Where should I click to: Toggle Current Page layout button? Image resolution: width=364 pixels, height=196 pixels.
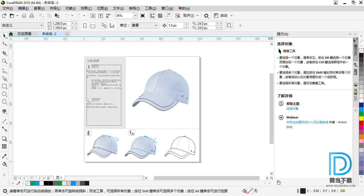pos(112,25)
